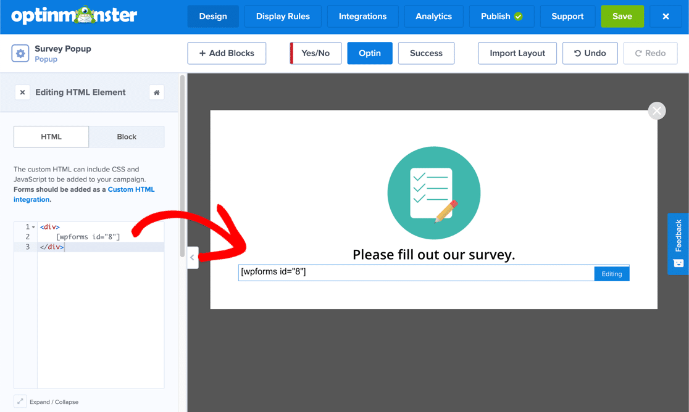Click the 'Please fill out our survey.' heading

(433, 255)
